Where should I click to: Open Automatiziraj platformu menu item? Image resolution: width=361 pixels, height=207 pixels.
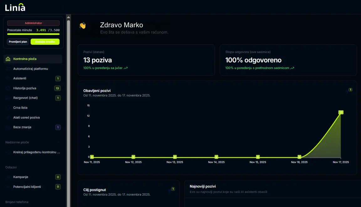pos(30,69)
